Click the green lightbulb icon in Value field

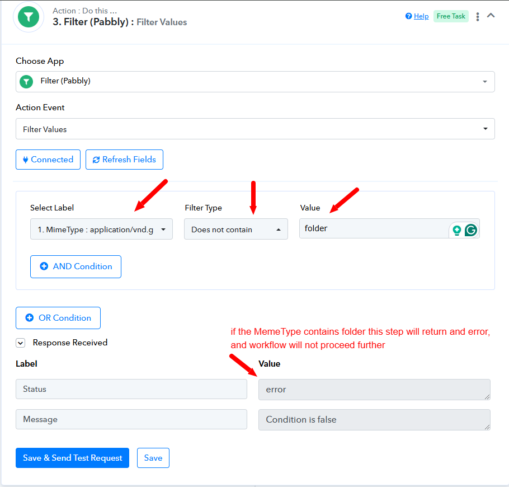(457, 230)
